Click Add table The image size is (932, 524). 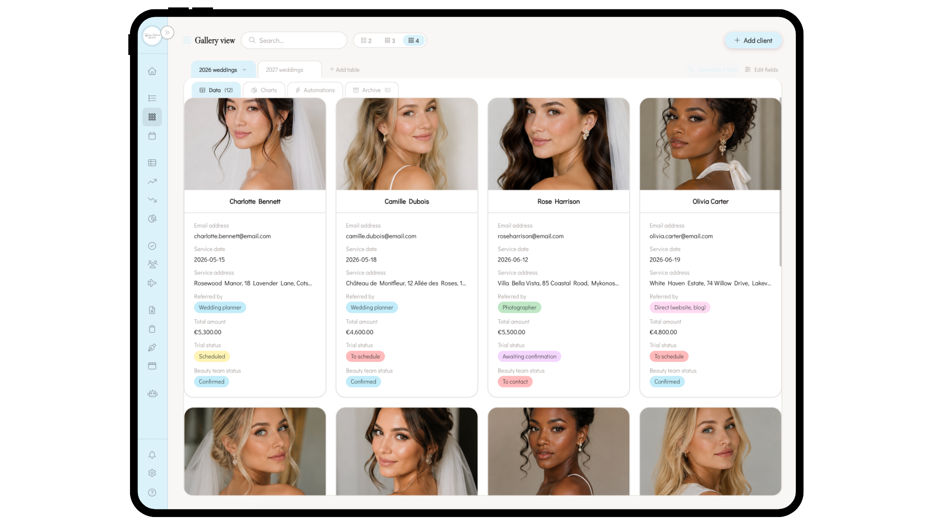pos(345,70)
